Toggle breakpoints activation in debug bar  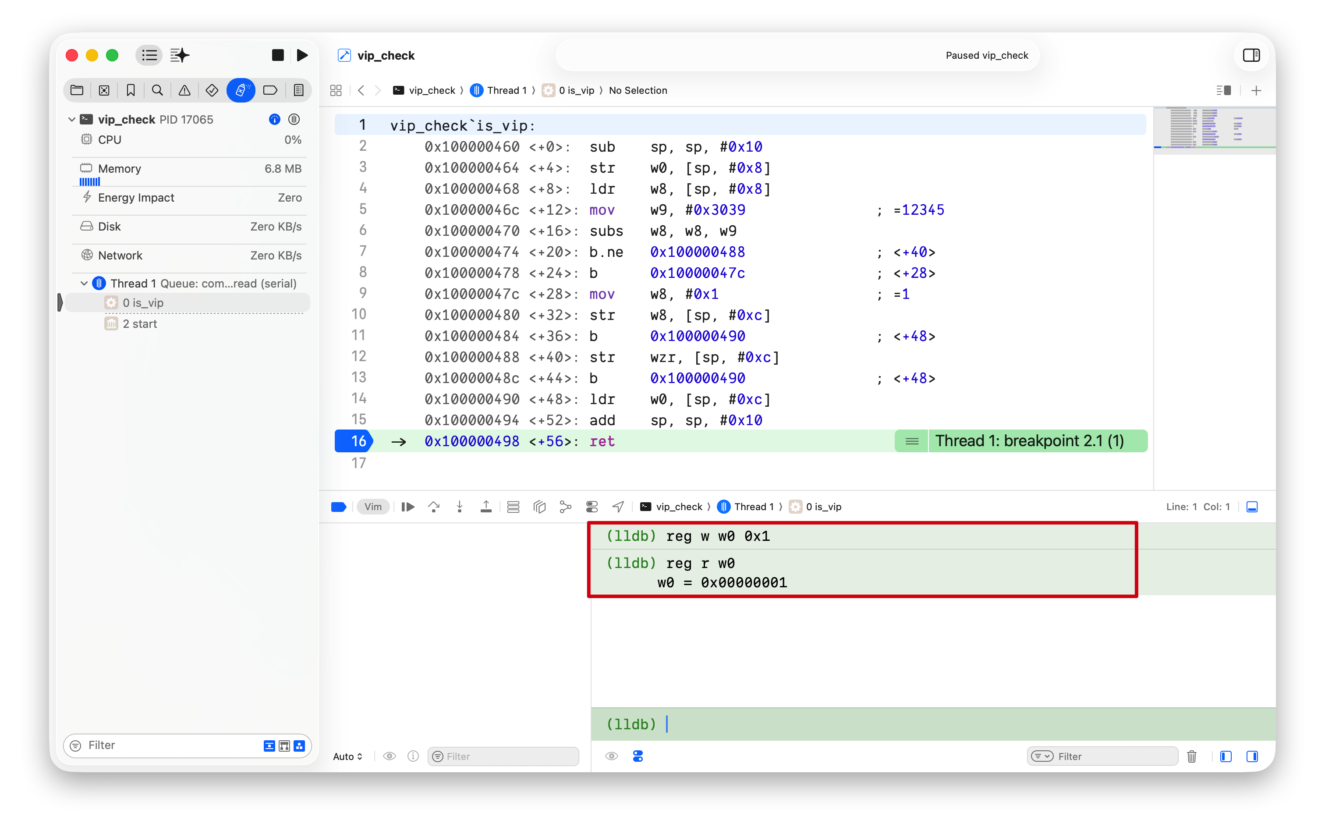point(338,507)
